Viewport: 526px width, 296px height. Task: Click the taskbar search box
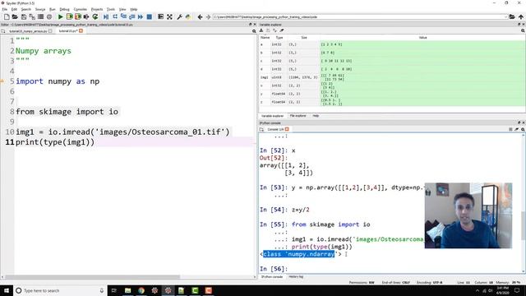(60, 290)
